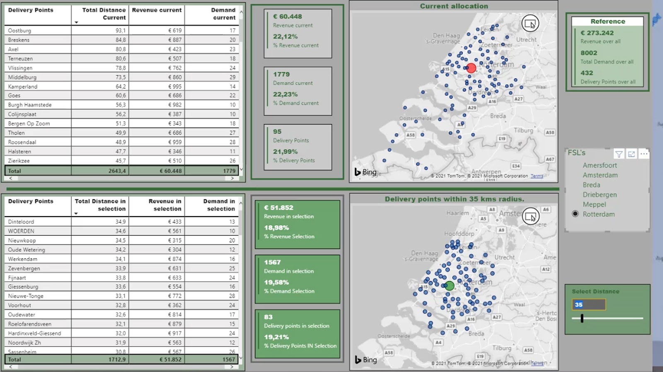Click the Zierikzee row

(121, 161)
